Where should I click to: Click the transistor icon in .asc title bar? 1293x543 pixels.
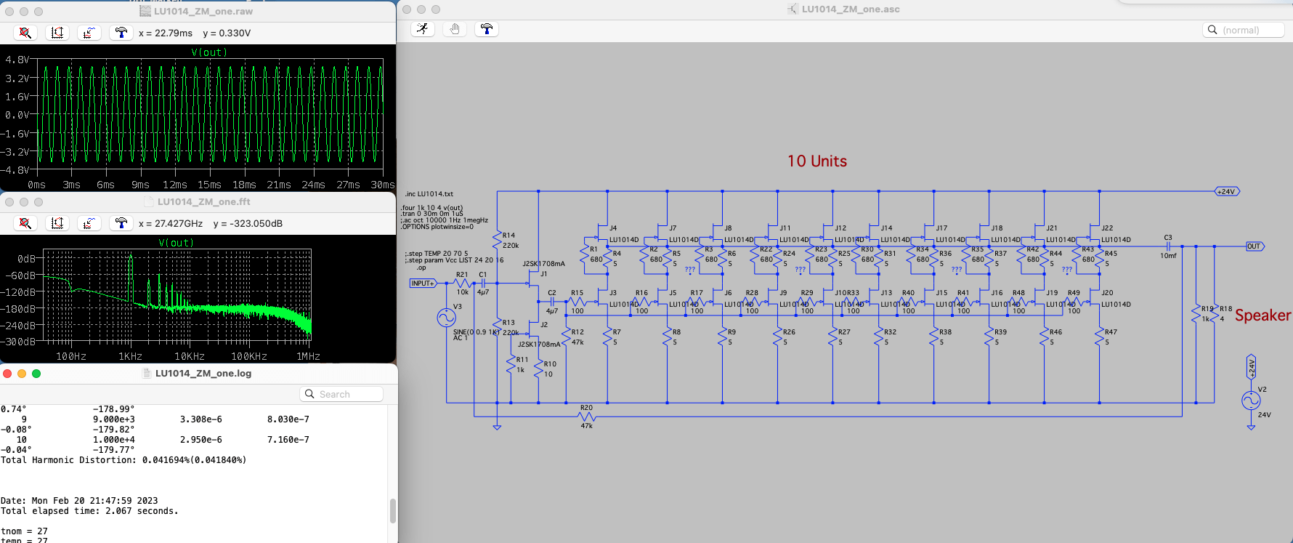(793, 9)
